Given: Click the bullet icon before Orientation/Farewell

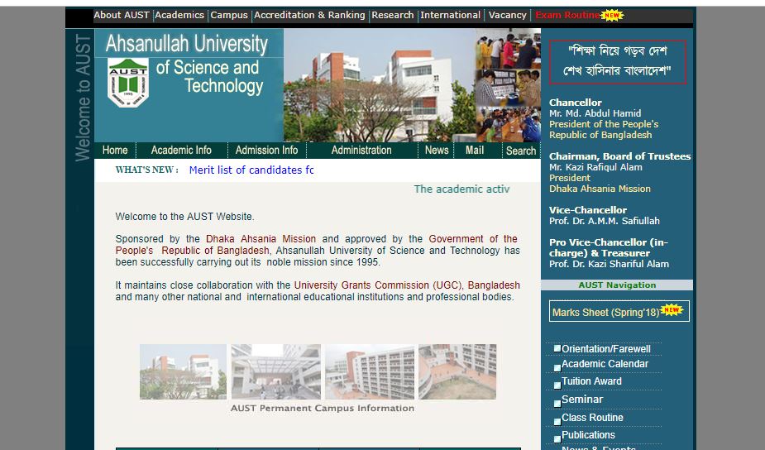Looking at the screenshot, I should pyautogui.click(x=557, y=348).
